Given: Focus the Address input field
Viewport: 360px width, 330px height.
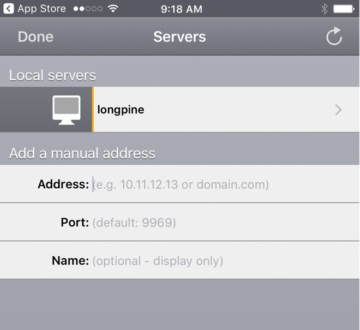Looking at the screenshot, I should pos(225,184).
